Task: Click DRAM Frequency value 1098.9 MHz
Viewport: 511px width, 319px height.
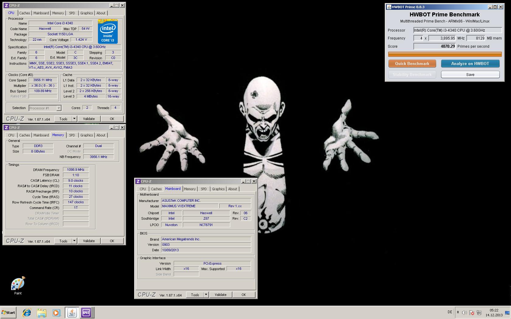Action: (x=76, y=170)
